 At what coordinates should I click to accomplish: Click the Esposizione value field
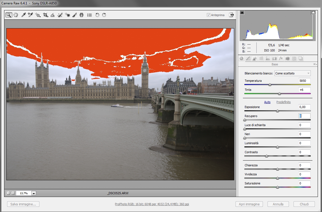click(304, 107)
